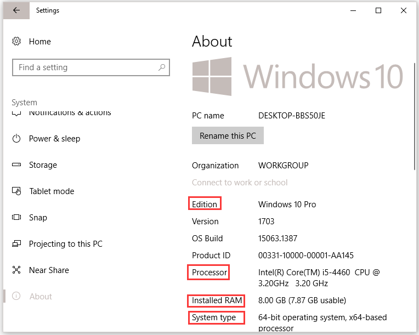419x335 pixels.
Task: Click the PC name label
Action: click(x=208, y=116)
